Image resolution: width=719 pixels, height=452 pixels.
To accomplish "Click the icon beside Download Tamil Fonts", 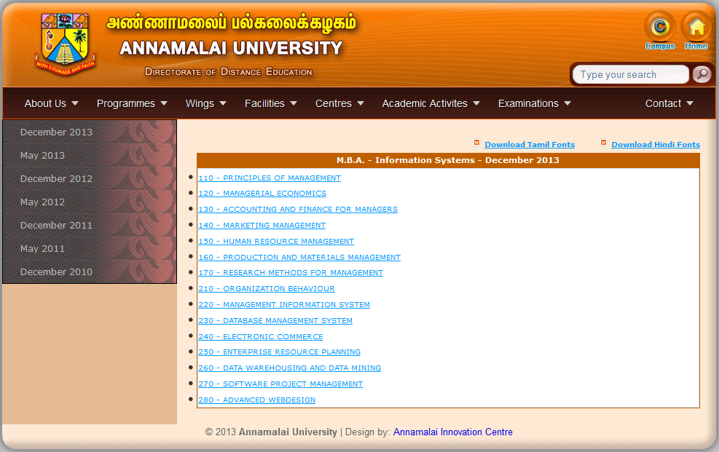I will [476, 143].
